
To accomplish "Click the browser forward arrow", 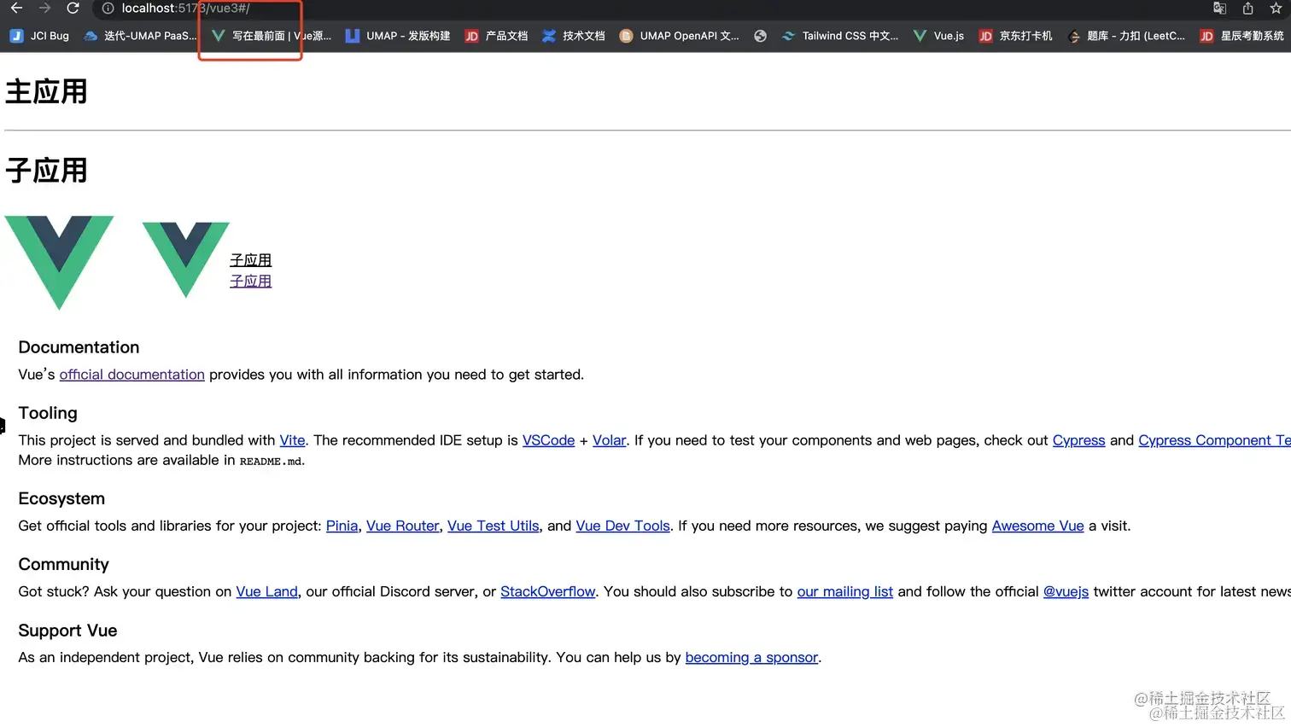I will point(45,8).
